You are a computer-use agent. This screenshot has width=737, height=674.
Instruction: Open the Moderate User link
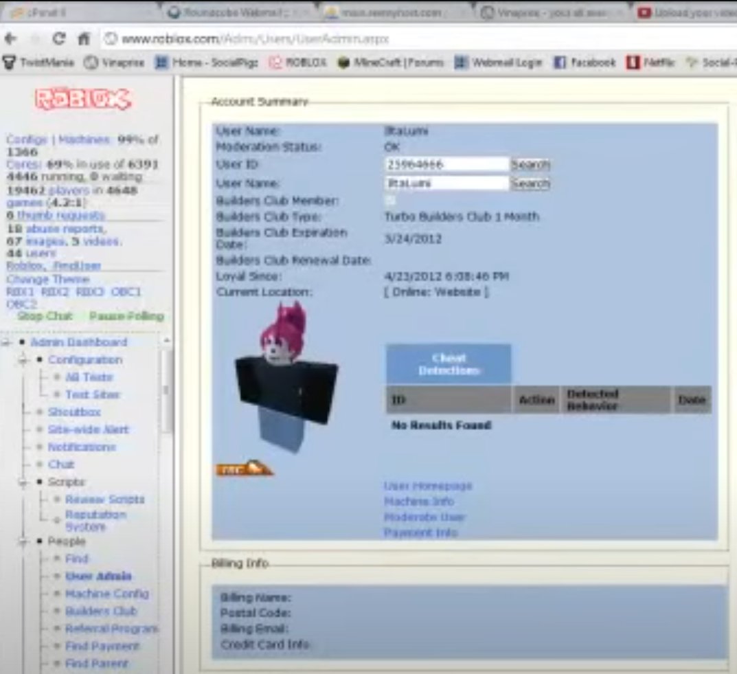point(424,517)
